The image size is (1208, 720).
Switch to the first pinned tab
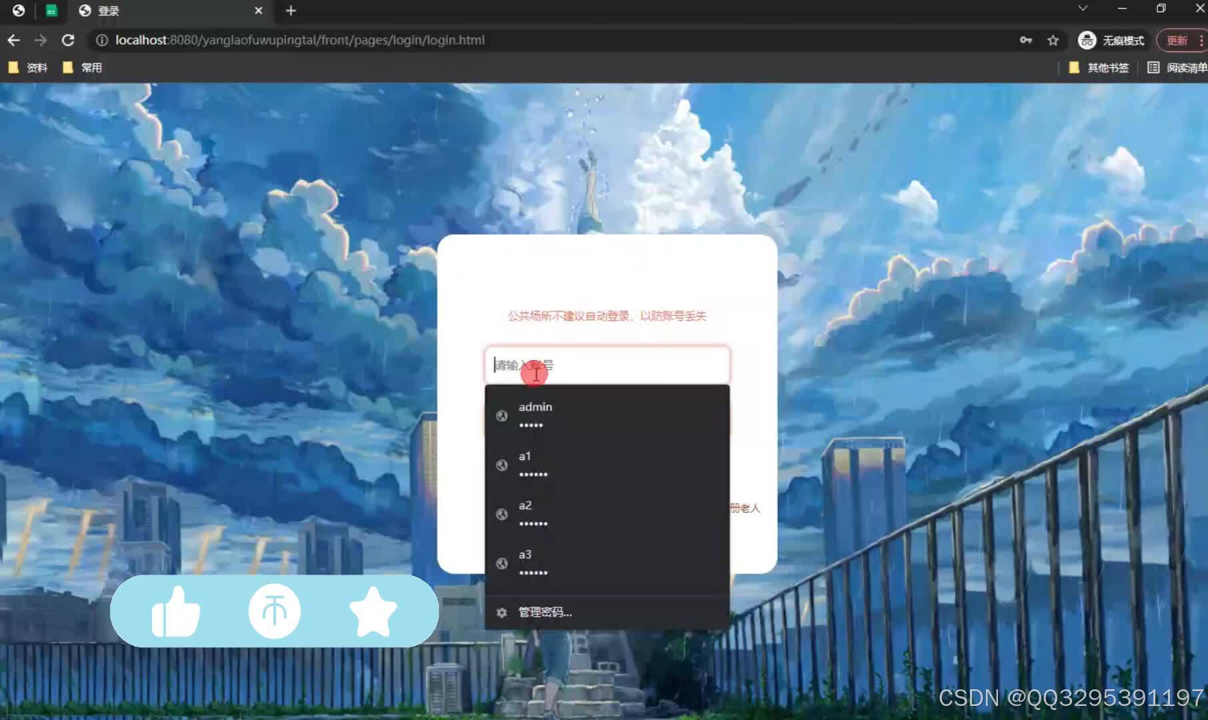[x=19, y=11]
